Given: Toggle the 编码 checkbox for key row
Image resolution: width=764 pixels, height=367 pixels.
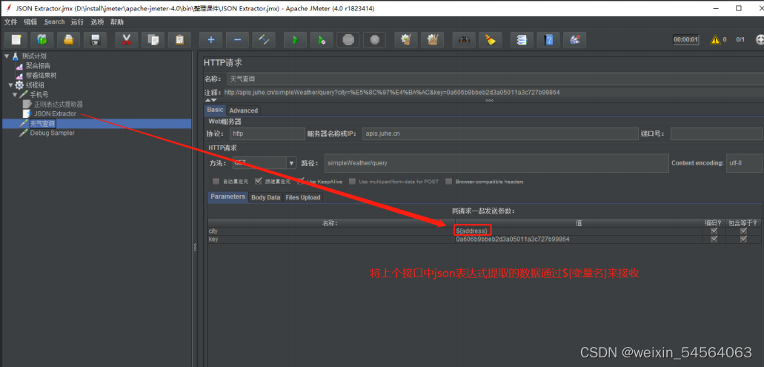Looking at the screenshot, I should [714, 239].
